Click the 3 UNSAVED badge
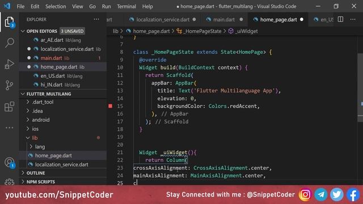Viewport: 363px width, 204px height. pos(72,31)
